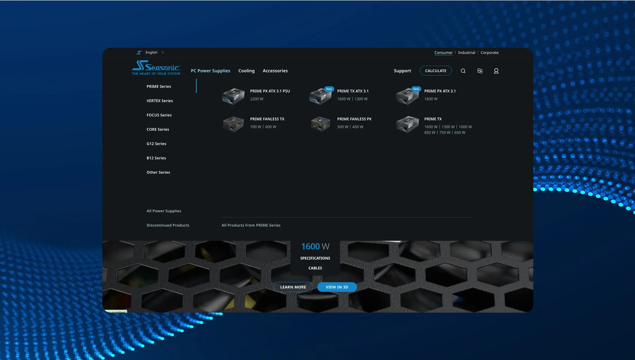Viewport: 635px width, 360px height.
Task: Click PRIME PX ATX 3.1 1600 W thumbnail
Action: click(407, 96)
